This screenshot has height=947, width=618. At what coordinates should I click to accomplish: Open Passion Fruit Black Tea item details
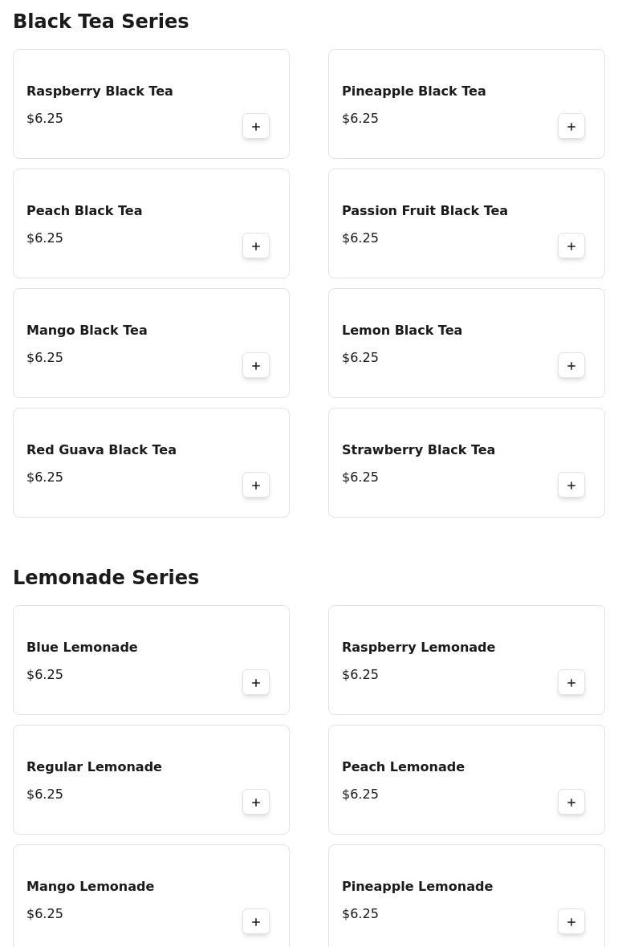tap(466, 223)
